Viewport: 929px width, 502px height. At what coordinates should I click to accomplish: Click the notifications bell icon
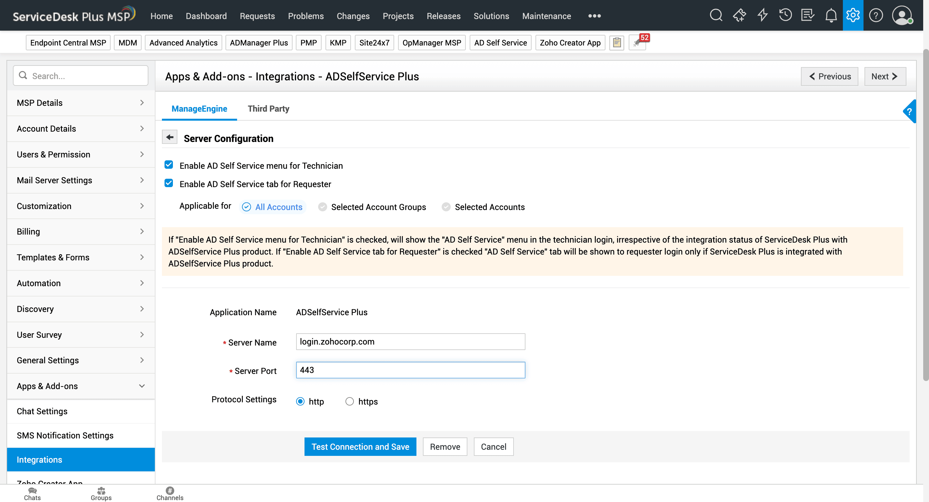point(831,15)
